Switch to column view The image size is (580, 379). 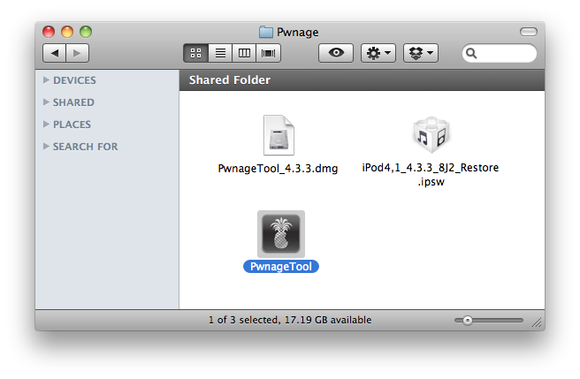244,54
